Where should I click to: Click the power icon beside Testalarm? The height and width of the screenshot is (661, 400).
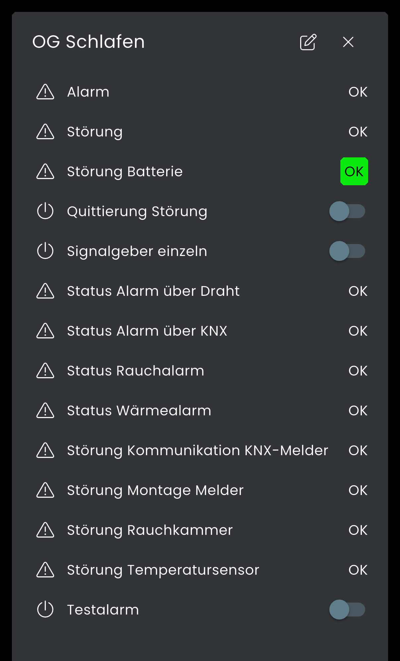(45, 610)
